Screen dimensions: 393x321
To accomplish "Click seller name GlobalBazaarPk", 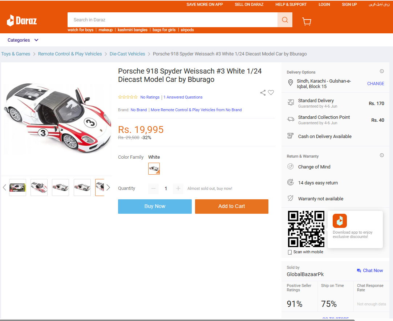I will click(x=305, y=274).
